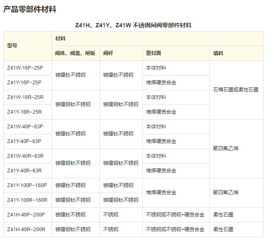Click the 石棉石墨或柔性石墨 packing cell
Screen dimensions: 274x240
click(x=236, y=90)
